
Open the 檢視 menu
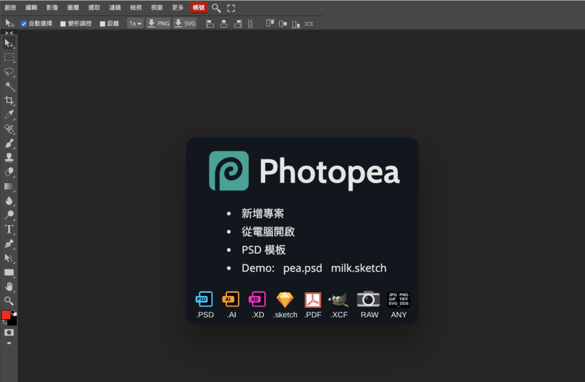[x=136, y=7]
